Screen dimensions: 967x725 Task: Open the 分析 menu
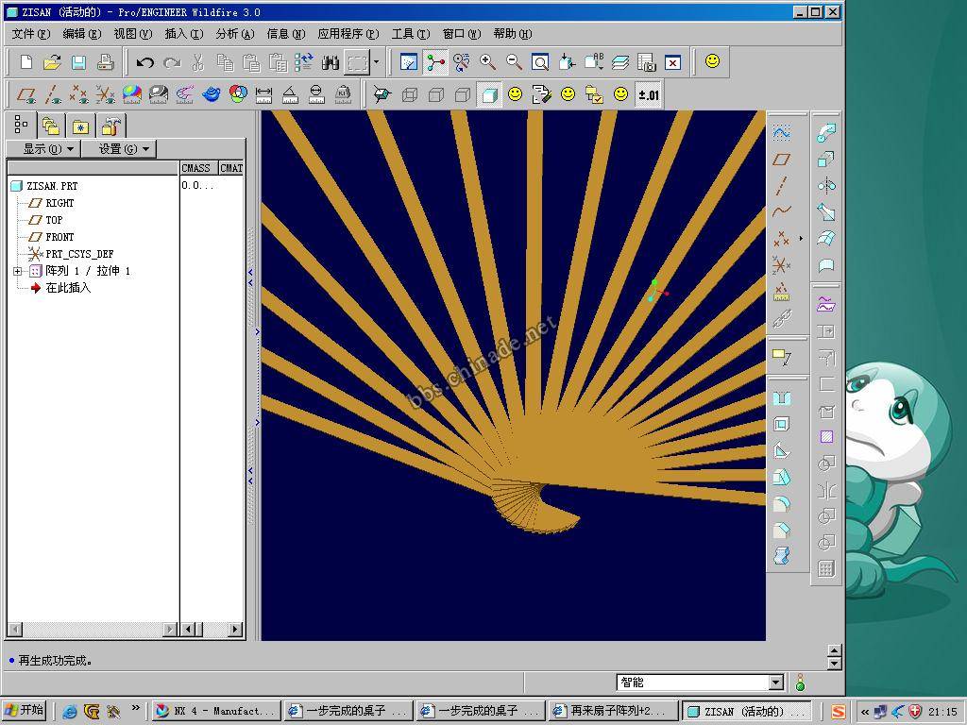click(234, 34)
